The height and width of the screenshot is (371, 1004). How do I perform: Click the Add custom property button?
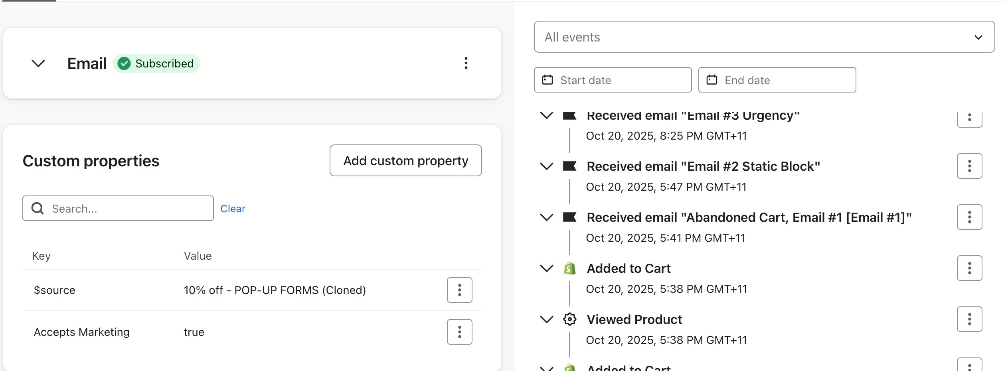tap(405, 160)
